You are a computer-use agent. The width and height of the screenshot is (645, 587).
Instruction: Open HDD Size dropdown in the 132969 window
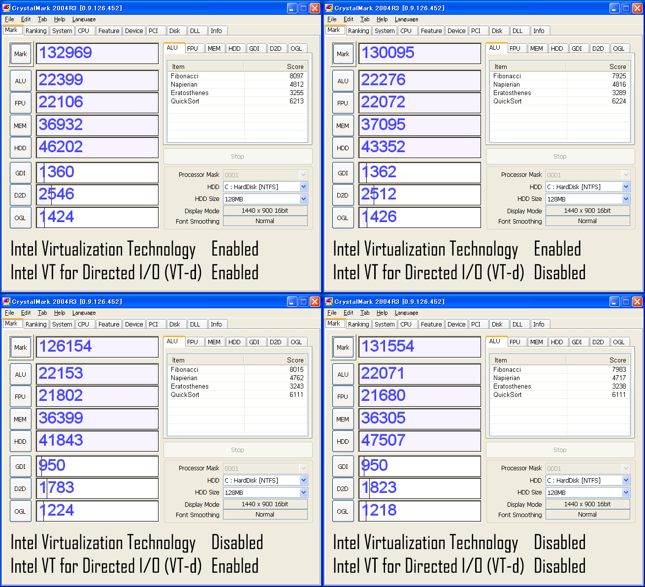coord(303,199)
